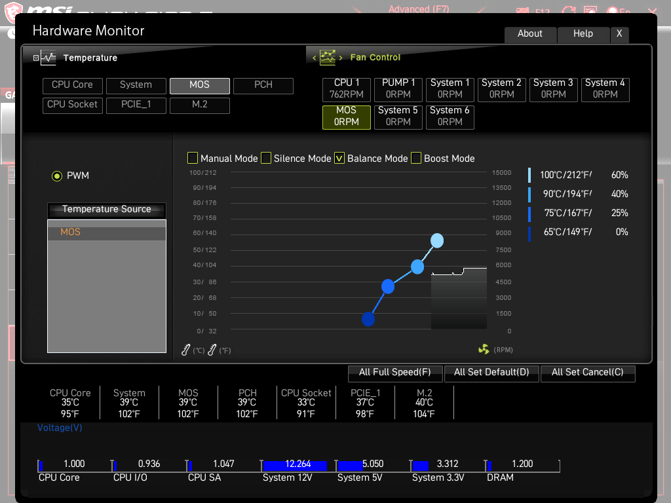Click the CPU SA 1.047 voltage bar

tap(223, 465)
